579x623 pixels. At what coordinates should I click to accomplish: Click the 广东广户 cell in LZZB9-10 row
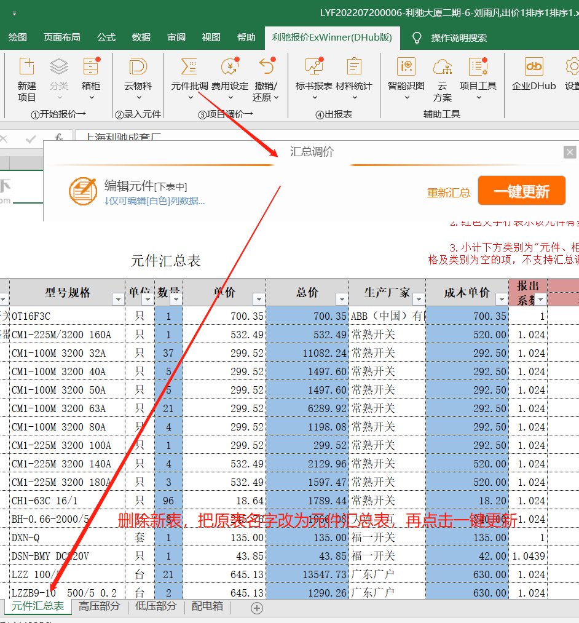click(x=387, y=593)
